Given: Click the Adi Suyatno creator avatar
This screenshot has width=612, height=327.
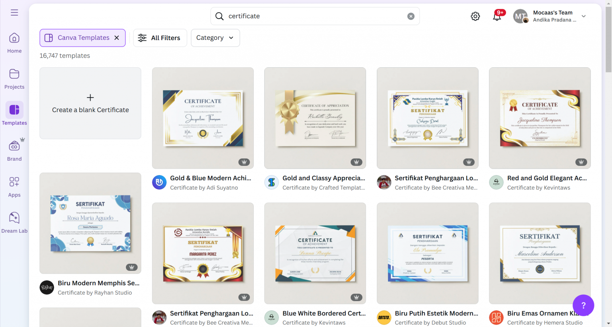Looking at the screenshot, I should point(159,183).
